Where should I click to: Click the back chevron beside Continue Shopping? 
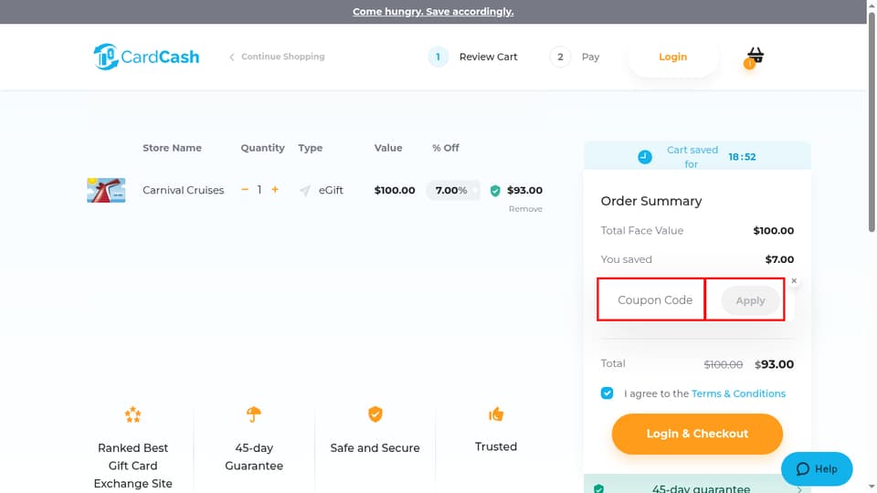pyautogui.click(x=231, y=57)
